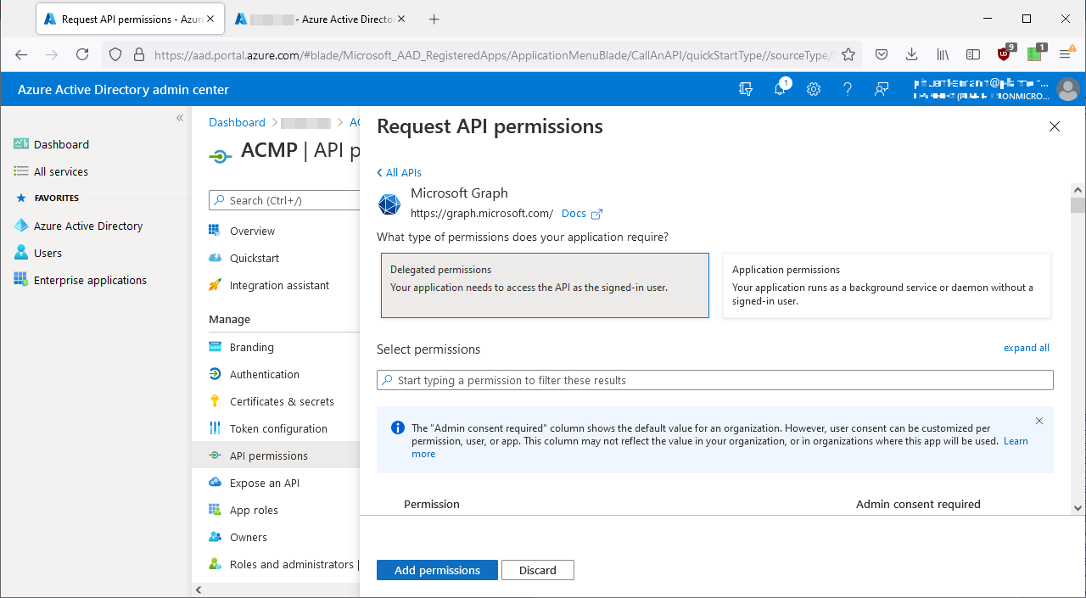Click the Add permissions button
This screenshot has width=1086, height=598.
(x=436, y=569)
